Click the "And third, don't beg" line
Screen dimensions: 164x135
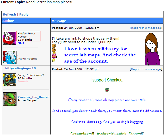point(107,122)
